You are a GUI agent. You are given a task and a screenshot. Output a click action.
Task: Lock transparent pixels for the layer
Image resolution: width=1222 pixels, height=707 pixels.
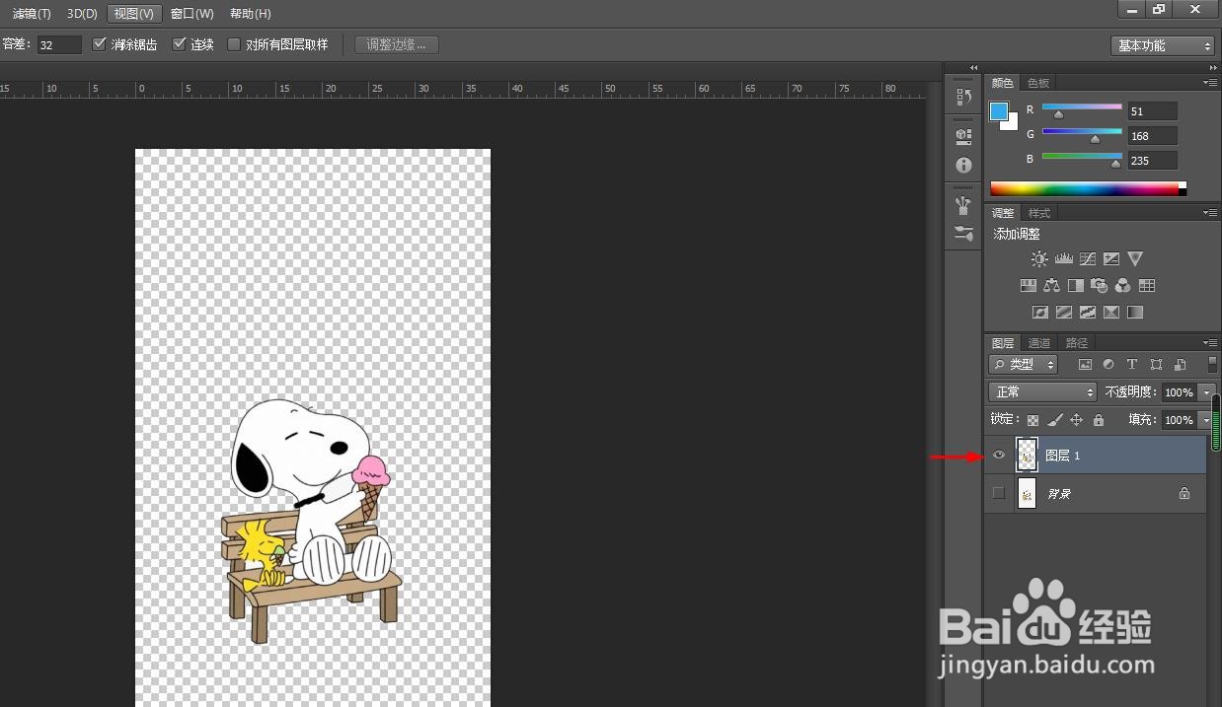(1033, 420)
